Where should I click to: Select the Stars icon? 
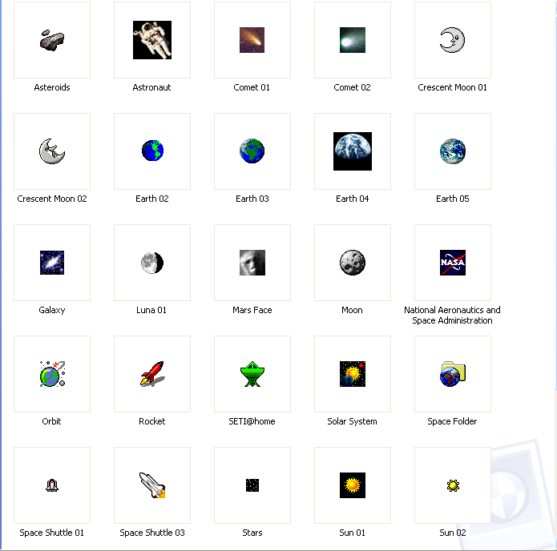(252, 485)
